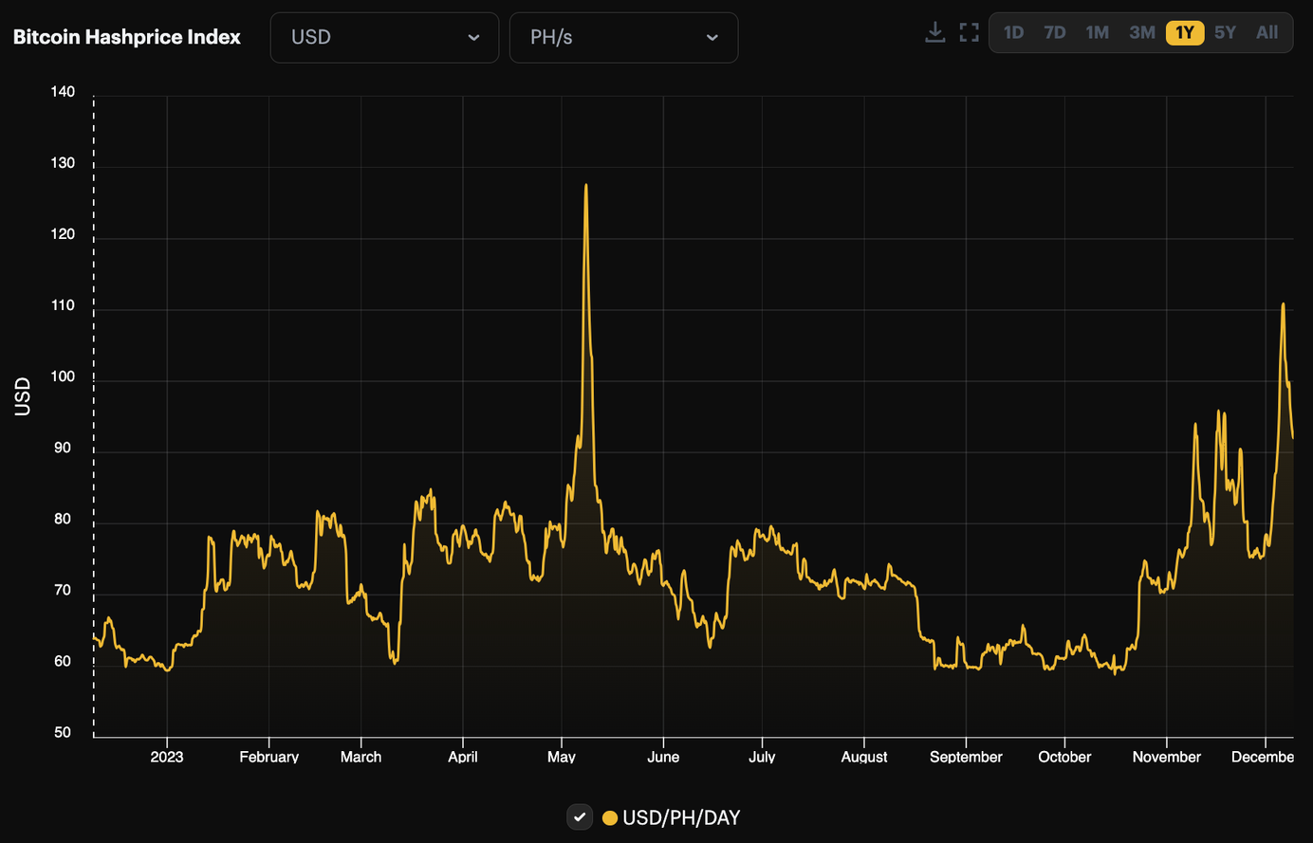This screenshot has height=843, width=1313.
Task: Select the 1M time range
Action: (x=1097, y=31)
